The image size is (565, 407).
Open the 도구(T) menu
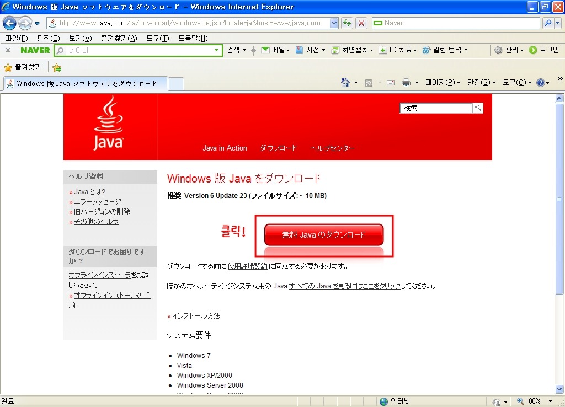[158, 38]
